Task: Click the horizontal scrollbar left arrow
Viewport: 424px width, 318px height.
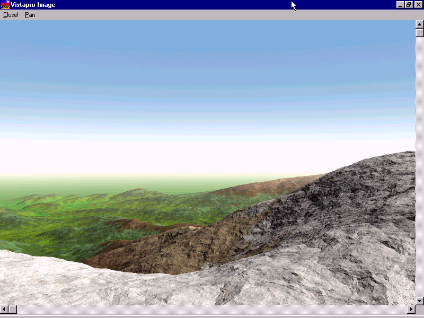Action: (x=4, y=310)
